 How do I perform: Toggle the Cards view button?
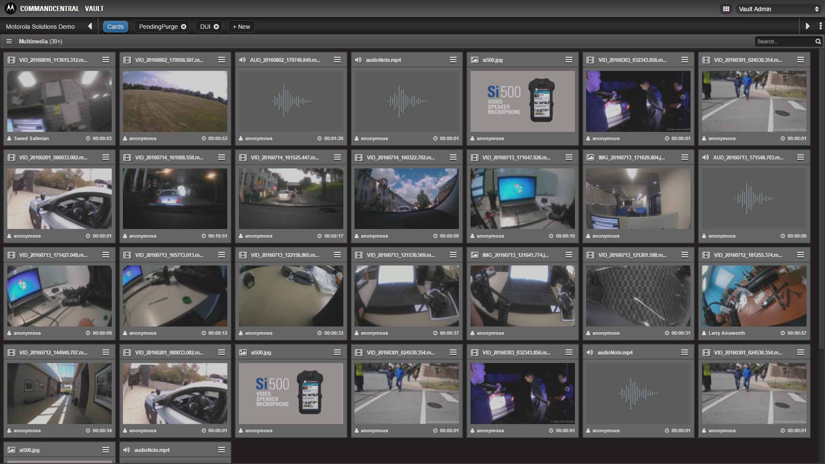click(115, 26)
